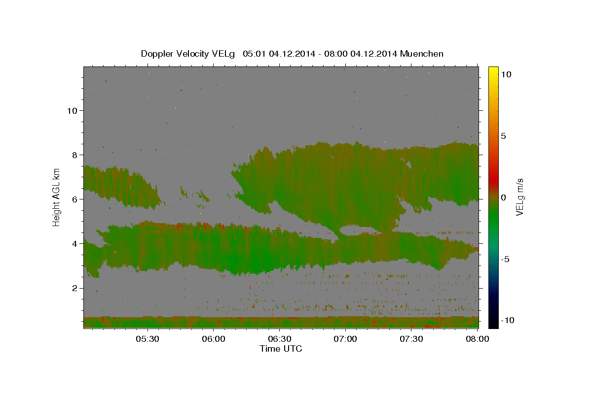Click the height axis label 6
592x394 pixels.
(x=75, y=199)
